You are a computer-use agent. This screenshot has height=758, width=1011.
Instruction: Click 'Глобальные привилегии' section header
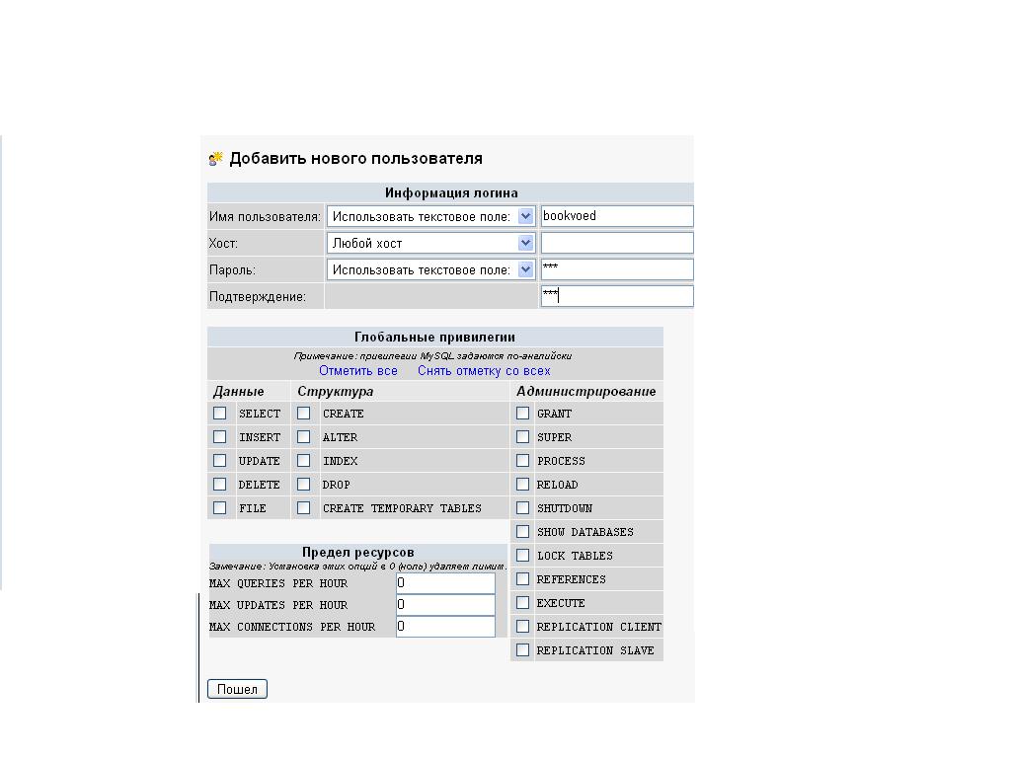(435, 337)
